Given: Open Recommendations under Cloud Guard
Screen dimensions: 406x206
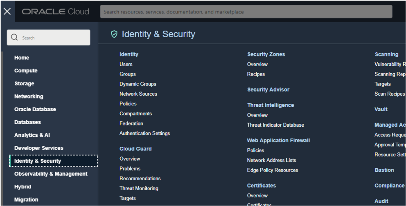Looking at the screenshot, I should pyautogui.click(x=140, y=178).
